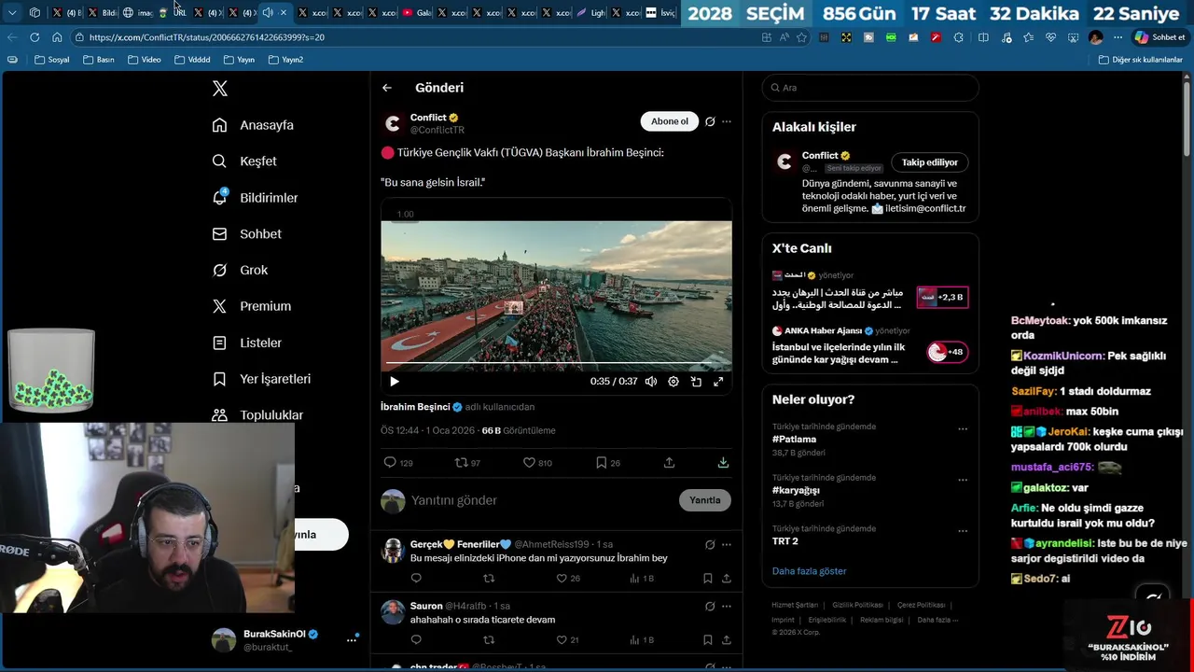Repost Gerçek Fenerliler's comment
This screenshot has width=1194, height=672.
(489, 579)
